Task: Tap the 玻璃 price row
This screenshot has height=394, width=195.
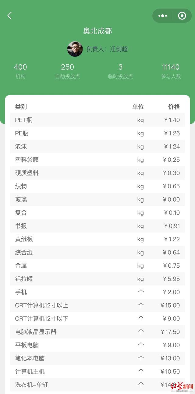Action: [x=97, y=200]
